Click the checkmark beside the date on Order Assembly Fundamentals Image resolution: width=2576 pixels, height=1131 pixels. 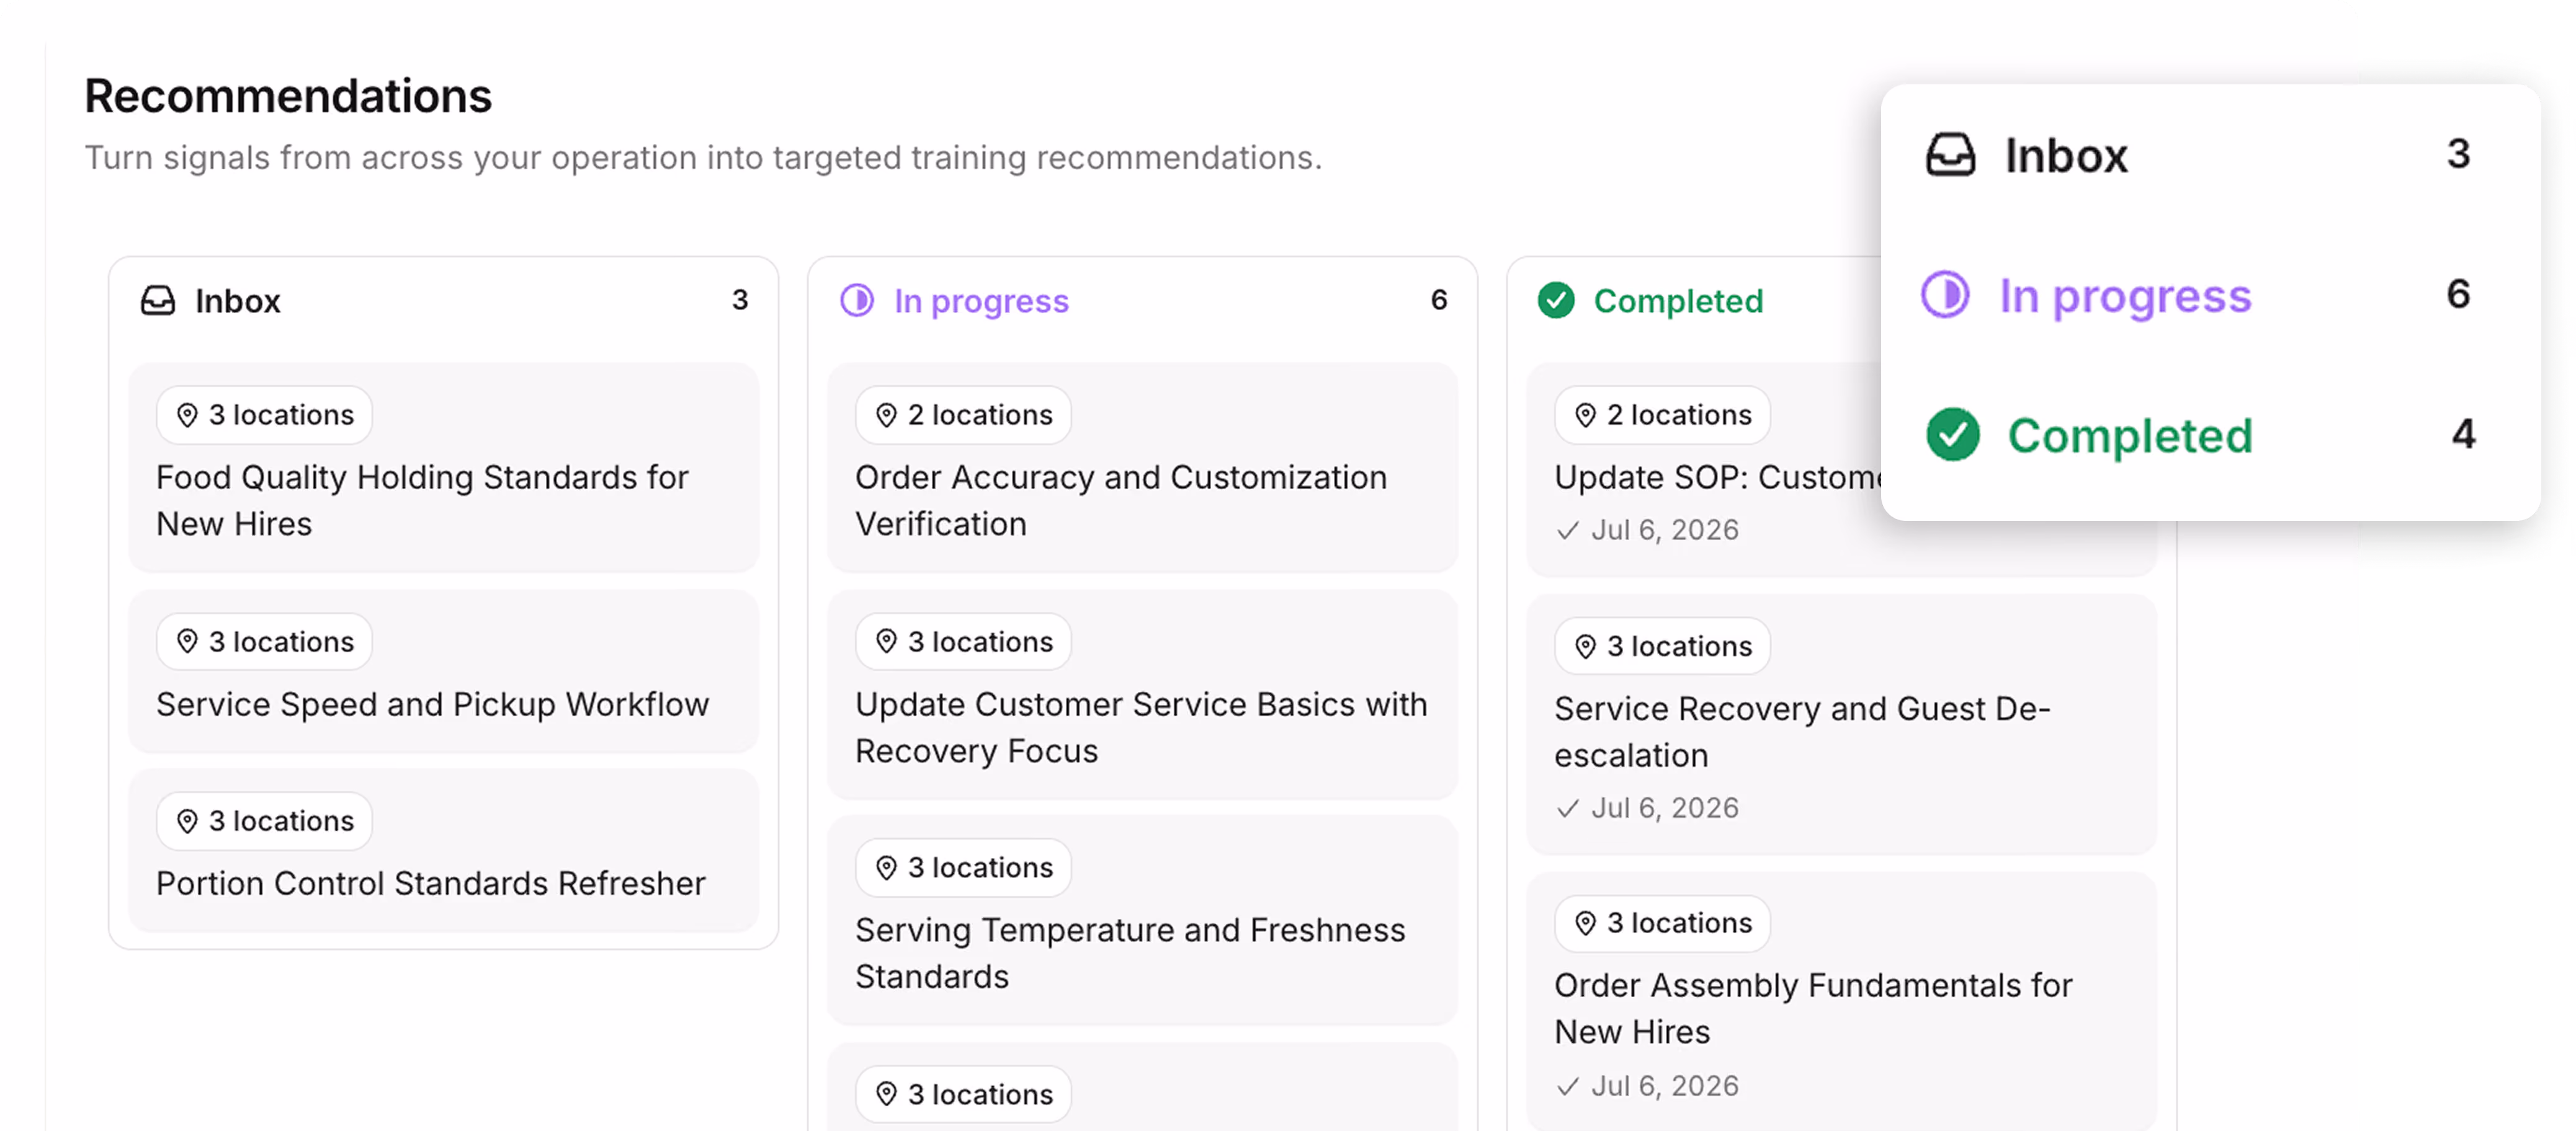tap(1568, 1086)
